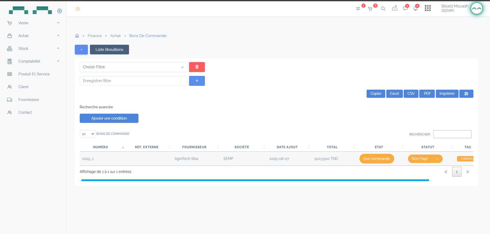Viewport: 490px width, 234px height.
Task: Go to next page arrow
Action: coord(468,172)
